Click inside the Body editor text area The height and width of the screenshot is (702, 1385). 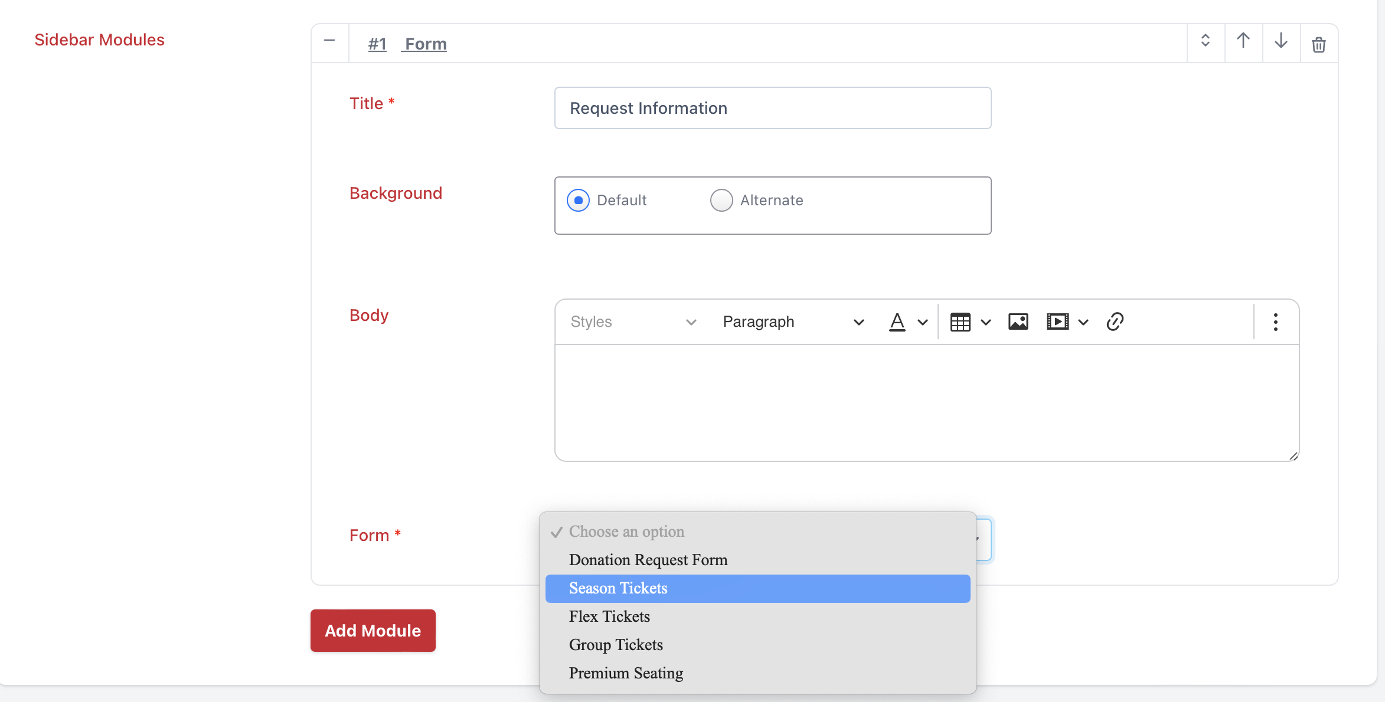click(x=927, y=403)
